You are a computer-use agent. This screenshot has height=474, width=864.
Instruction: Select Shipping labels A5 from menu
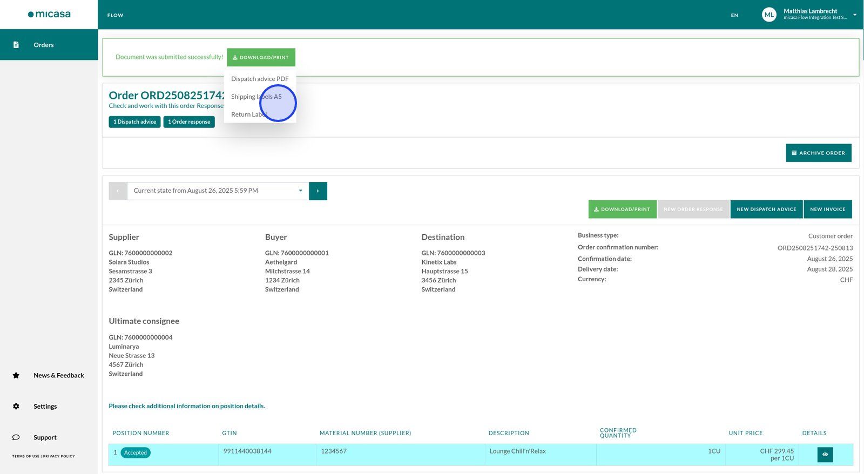[x=256, y=97]
